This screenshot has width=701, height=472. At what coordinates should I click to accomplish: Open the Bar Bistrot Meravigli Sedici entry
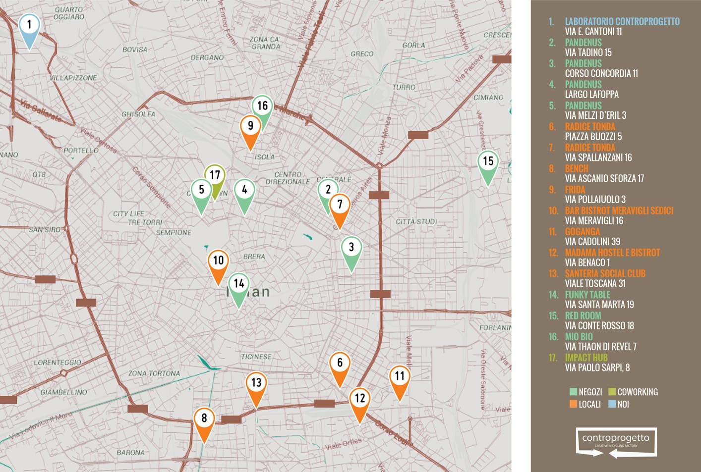(x=619, y=210)
